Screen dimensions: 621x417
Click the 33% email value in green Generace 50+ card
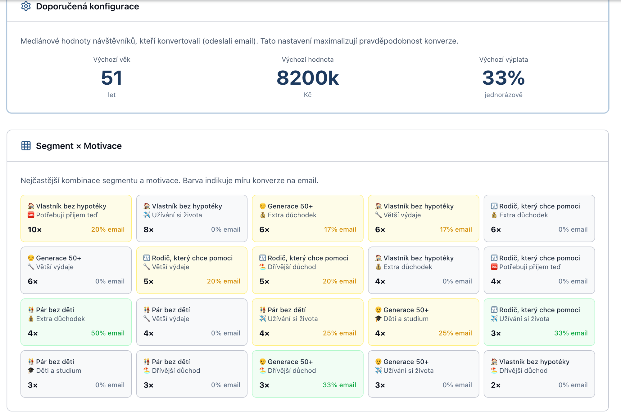pos(339,385)
